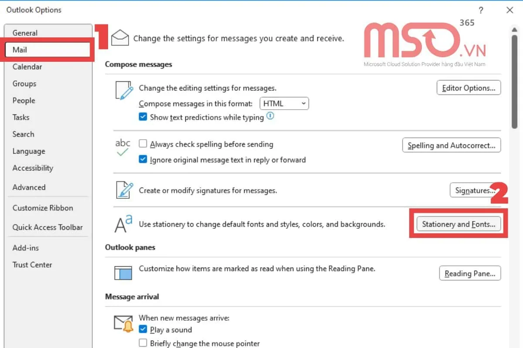This screenshot has width=523, height=348.
Task: Open the compose message format HTML dropdown
Action: (x=284, y=104)
